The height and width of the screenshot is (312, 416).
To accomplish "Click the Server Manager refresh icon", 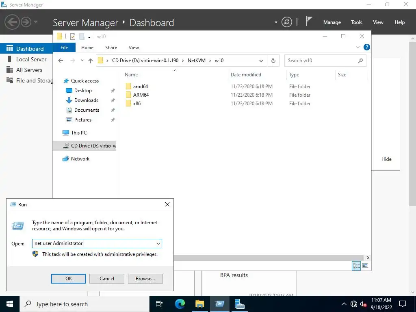I will coord(286,22).
